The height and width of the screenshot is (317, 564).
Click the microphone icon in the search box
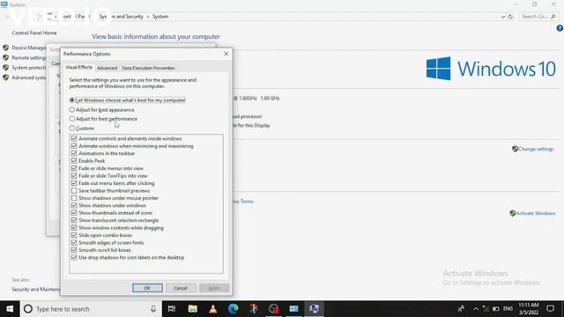coord(153,309)
